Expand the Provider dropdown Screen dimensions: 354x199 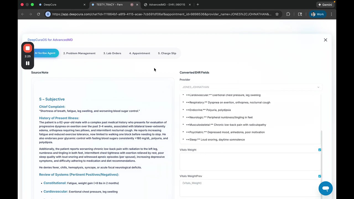coord(251,87)
